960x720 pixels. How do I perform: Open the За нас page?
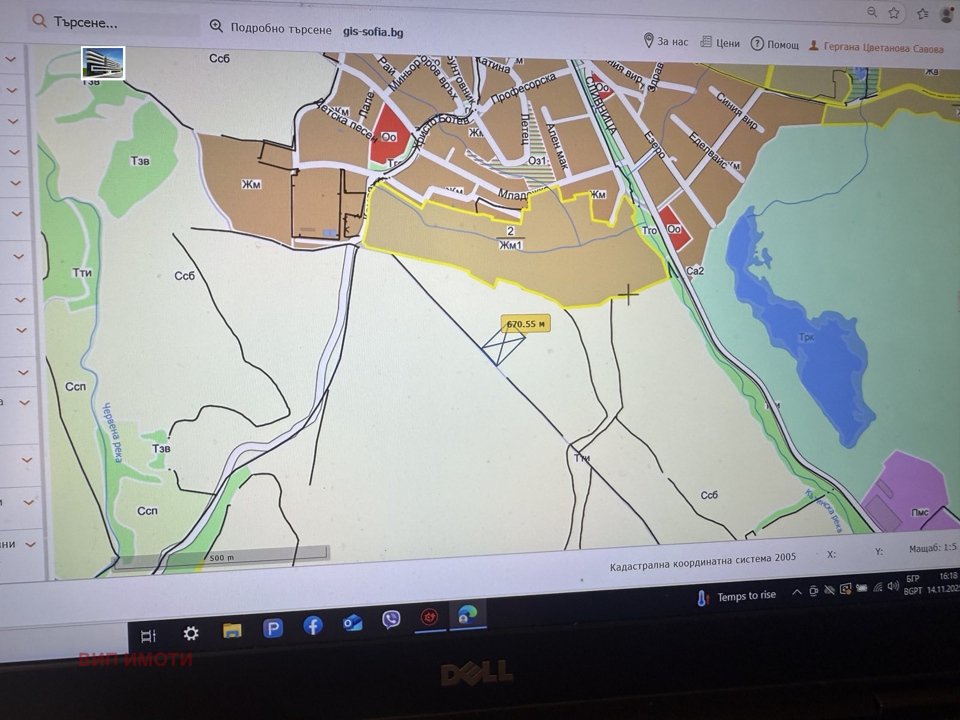pos(666,41)
